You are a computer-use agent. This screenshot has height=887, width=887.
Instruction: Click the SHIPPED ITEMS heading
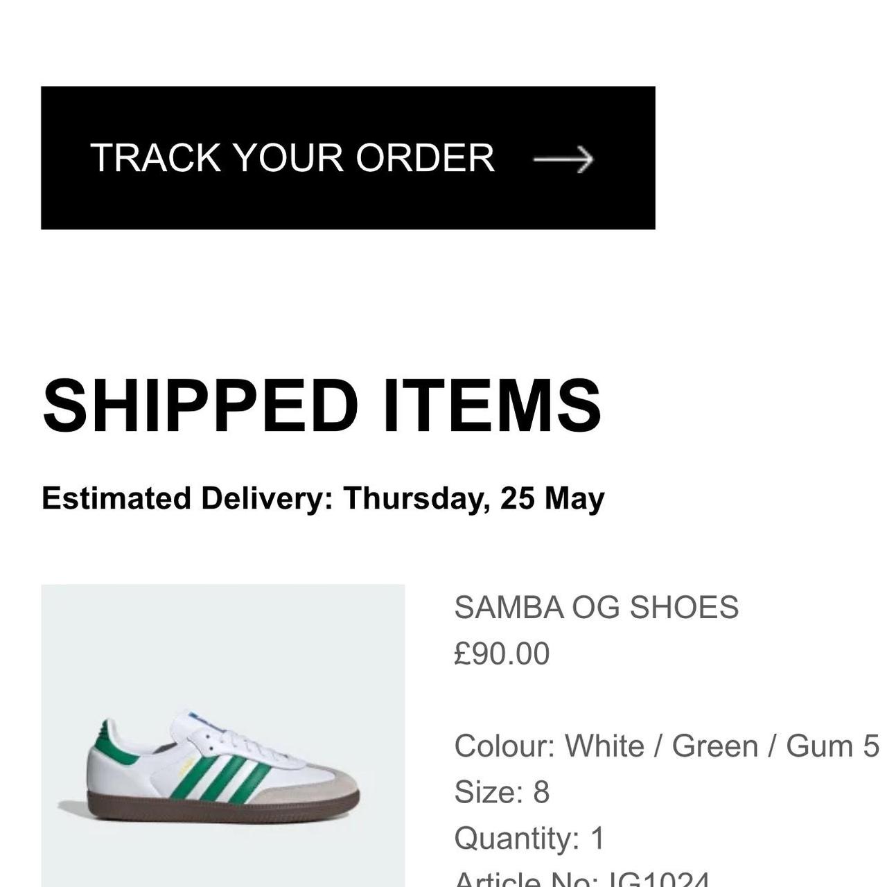pos(322,406)
